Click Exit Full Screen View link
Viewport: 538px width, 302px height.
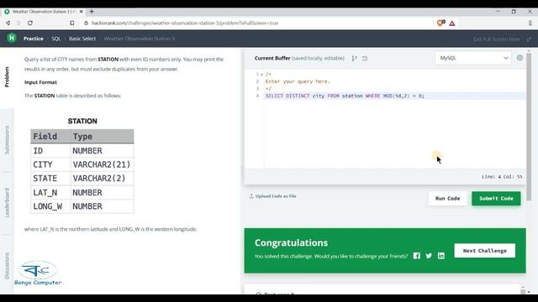pyautogui.click(x=497, y=39)
